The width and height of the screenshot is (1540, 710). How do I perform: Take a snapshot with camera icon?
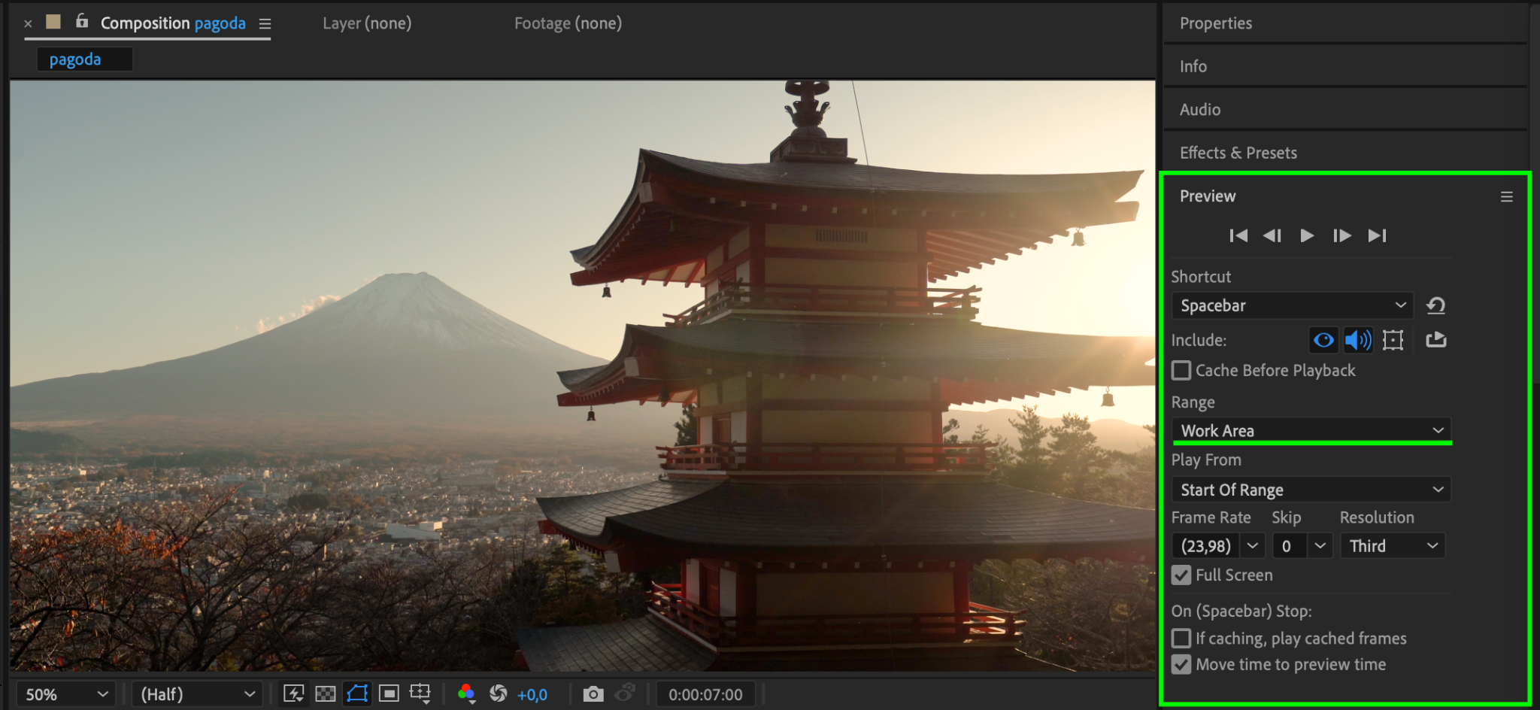click(593, 694)
